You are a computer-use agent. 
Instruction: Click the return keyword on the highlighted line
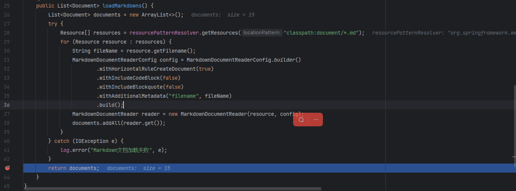(57, 168)
